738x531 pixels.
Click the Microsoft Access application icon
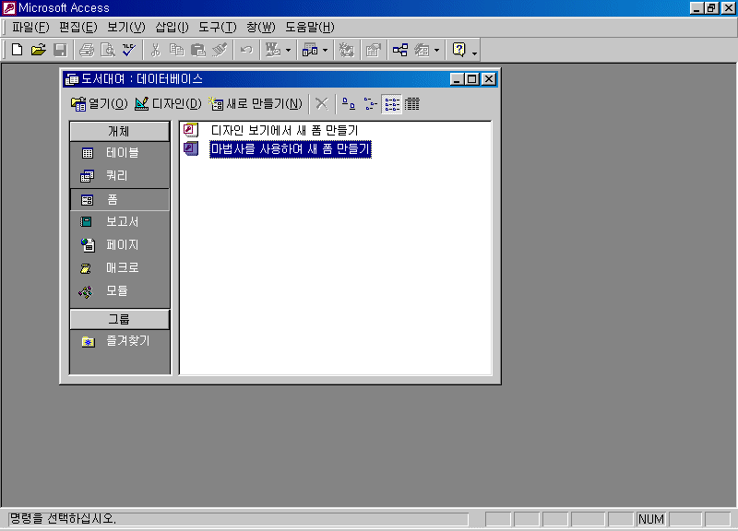click(x=9, y=8)
